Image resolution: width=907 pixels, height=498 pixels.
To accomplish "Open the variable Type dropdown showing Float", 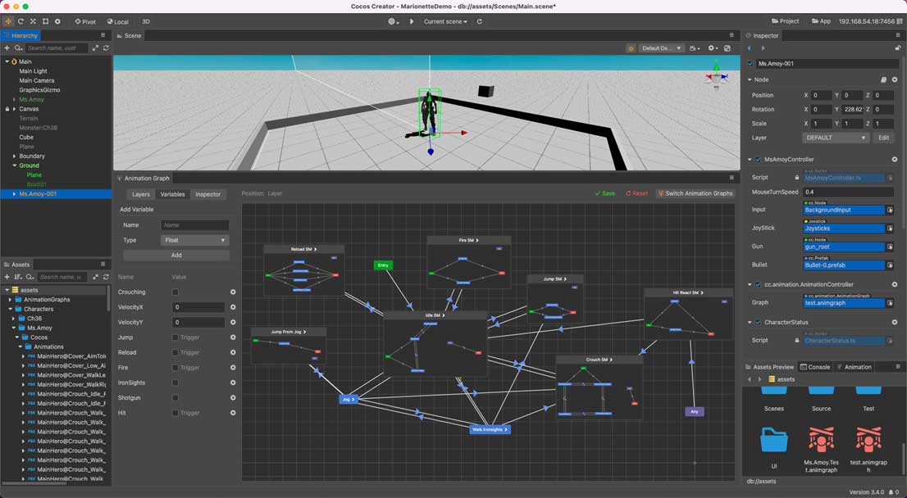I will 194,240.
